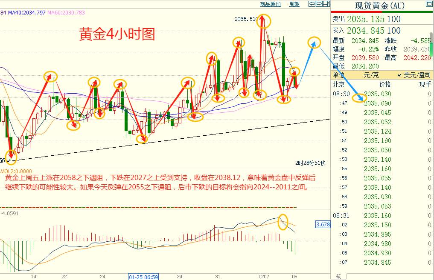
Task: Select the :07 tick price 2034.845
Action: pos(378,263)
